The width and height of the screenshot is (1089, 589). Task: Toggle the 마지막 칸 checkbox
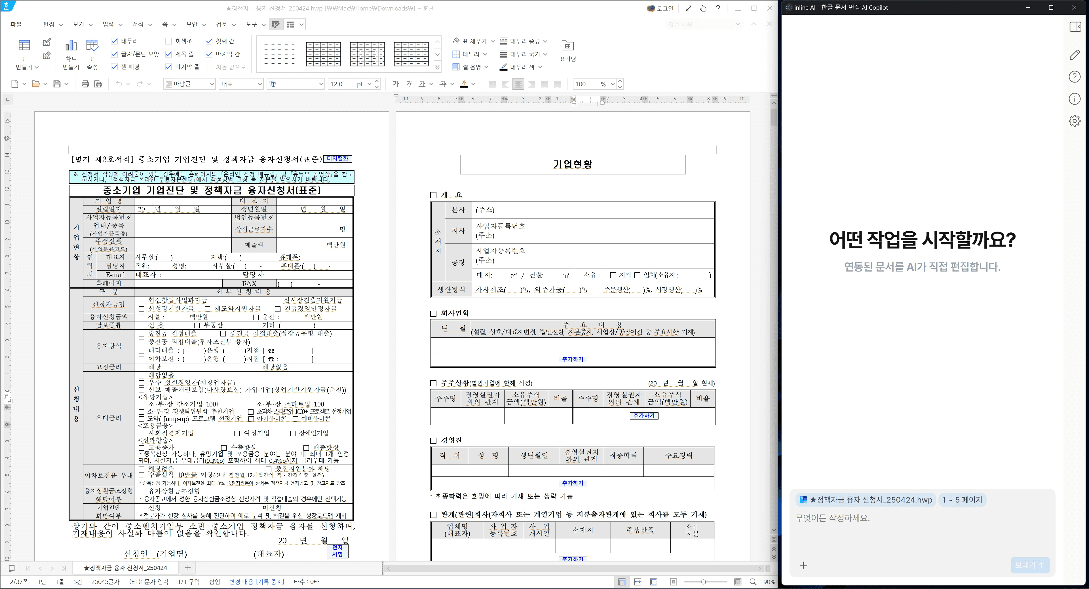[x=209, y=54]
